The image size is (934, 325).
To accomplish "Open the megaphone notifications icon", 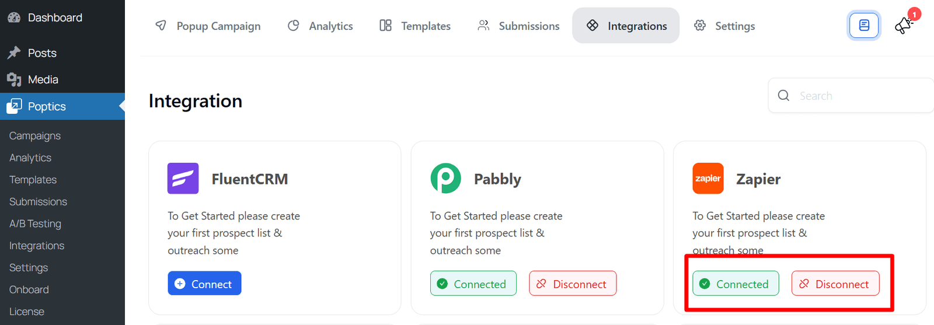I will coord(904,25).
